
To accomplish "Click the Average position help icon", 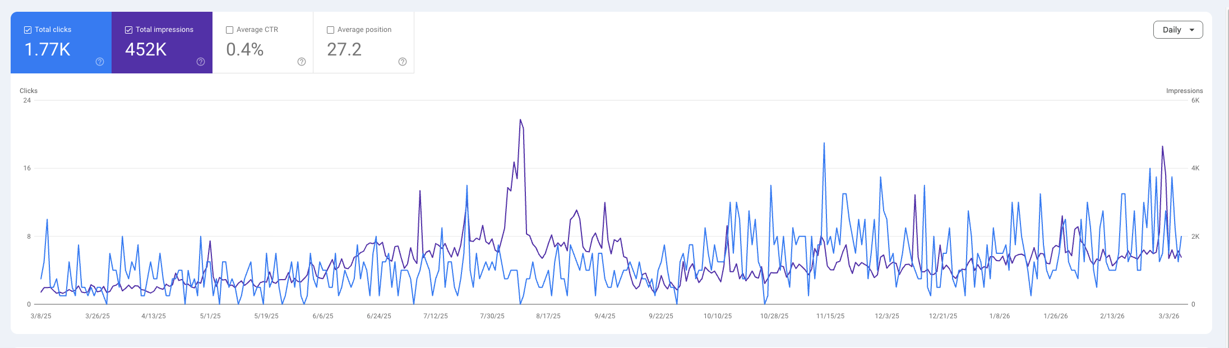I will coord(403,62).
